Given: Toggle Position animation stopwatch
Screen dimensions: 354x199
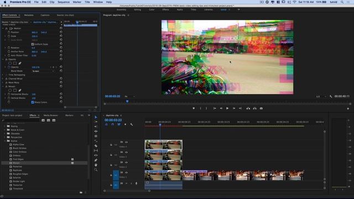Looking at the screenshot, I should 9,32.
